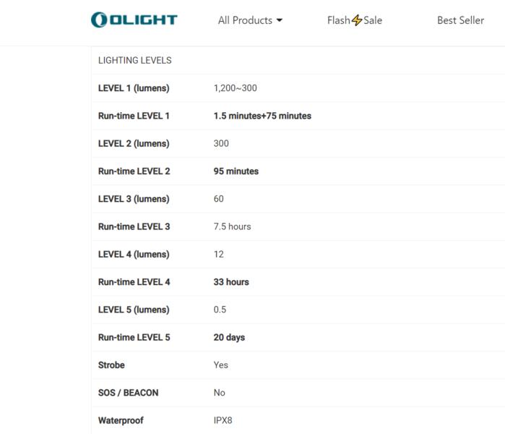Click the 7.5 hours run-time value

232,226
